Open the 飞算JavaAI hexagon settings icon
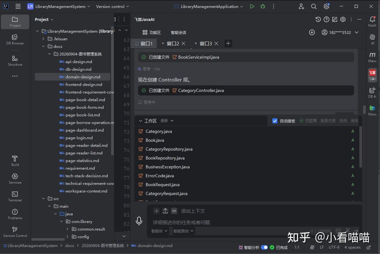This screenshot has width=380, height=254. [343, 20]
